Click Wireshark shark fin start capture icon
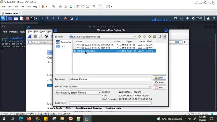The width and height of the screenshot is (217, 122). (x=29, y=36)
